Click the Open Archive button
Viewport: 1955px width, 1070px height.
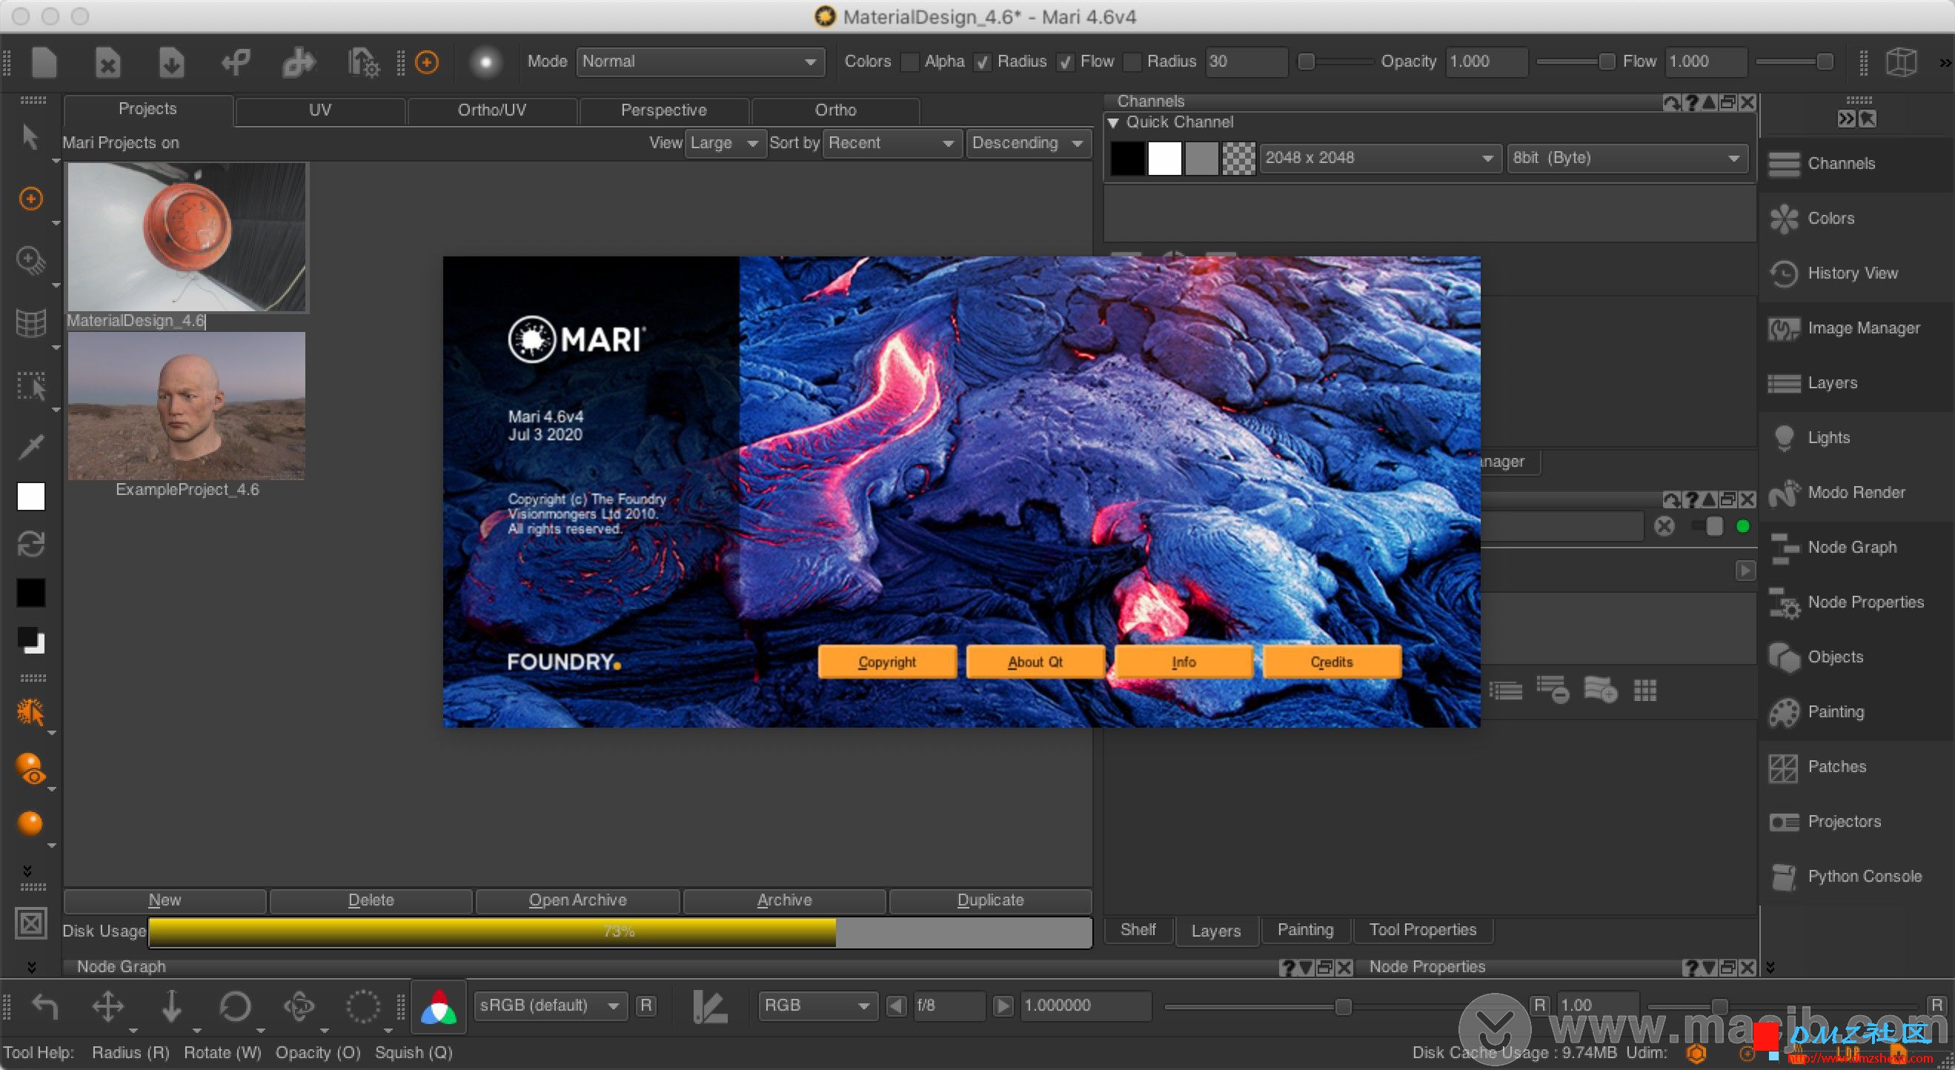pyautogui.click(x=577, y=901)
